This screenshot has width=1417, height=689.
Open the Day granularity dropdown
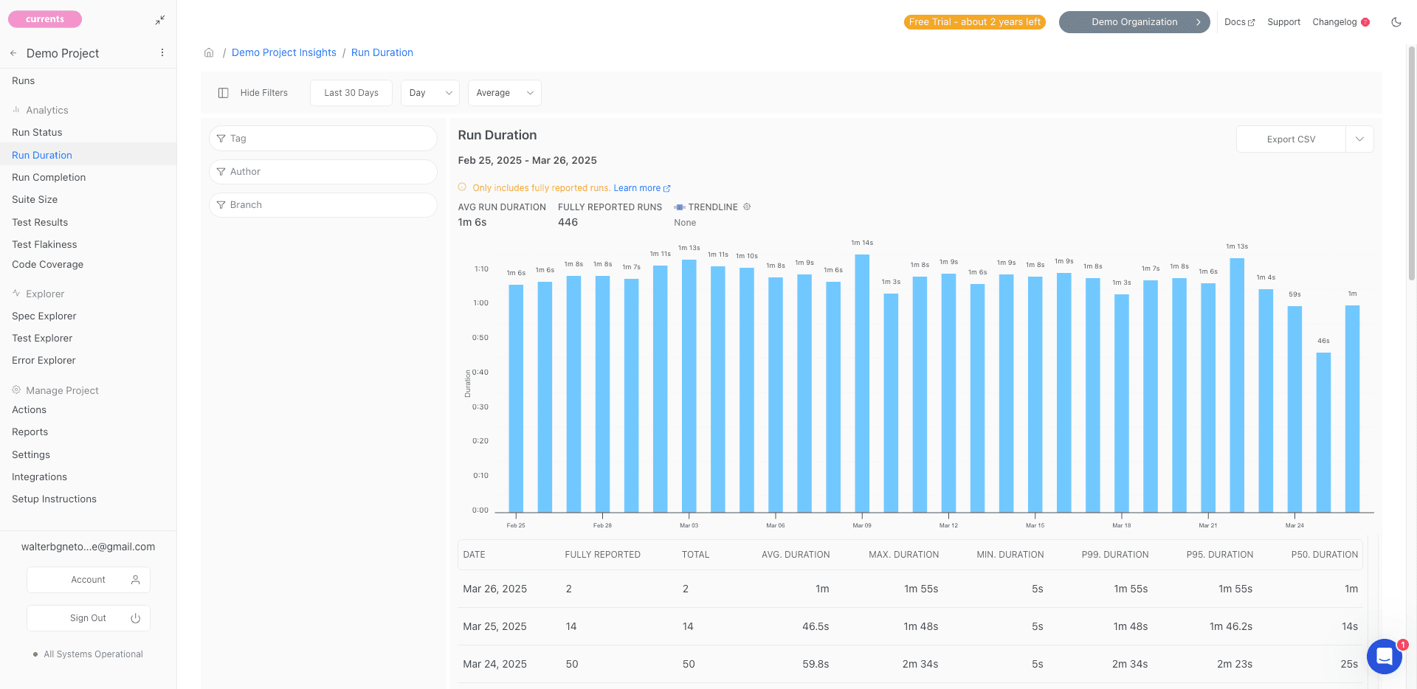pos(430,93)
